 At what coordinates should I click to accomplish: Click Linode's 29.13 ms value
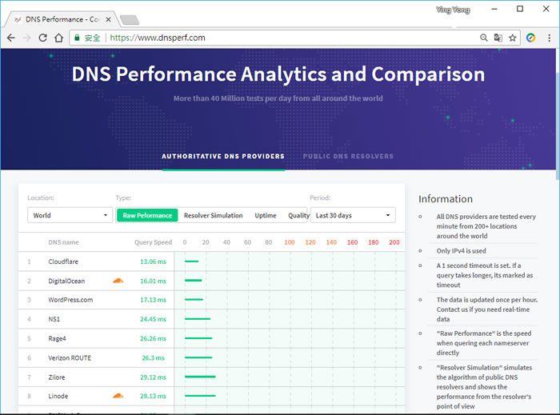153,396
